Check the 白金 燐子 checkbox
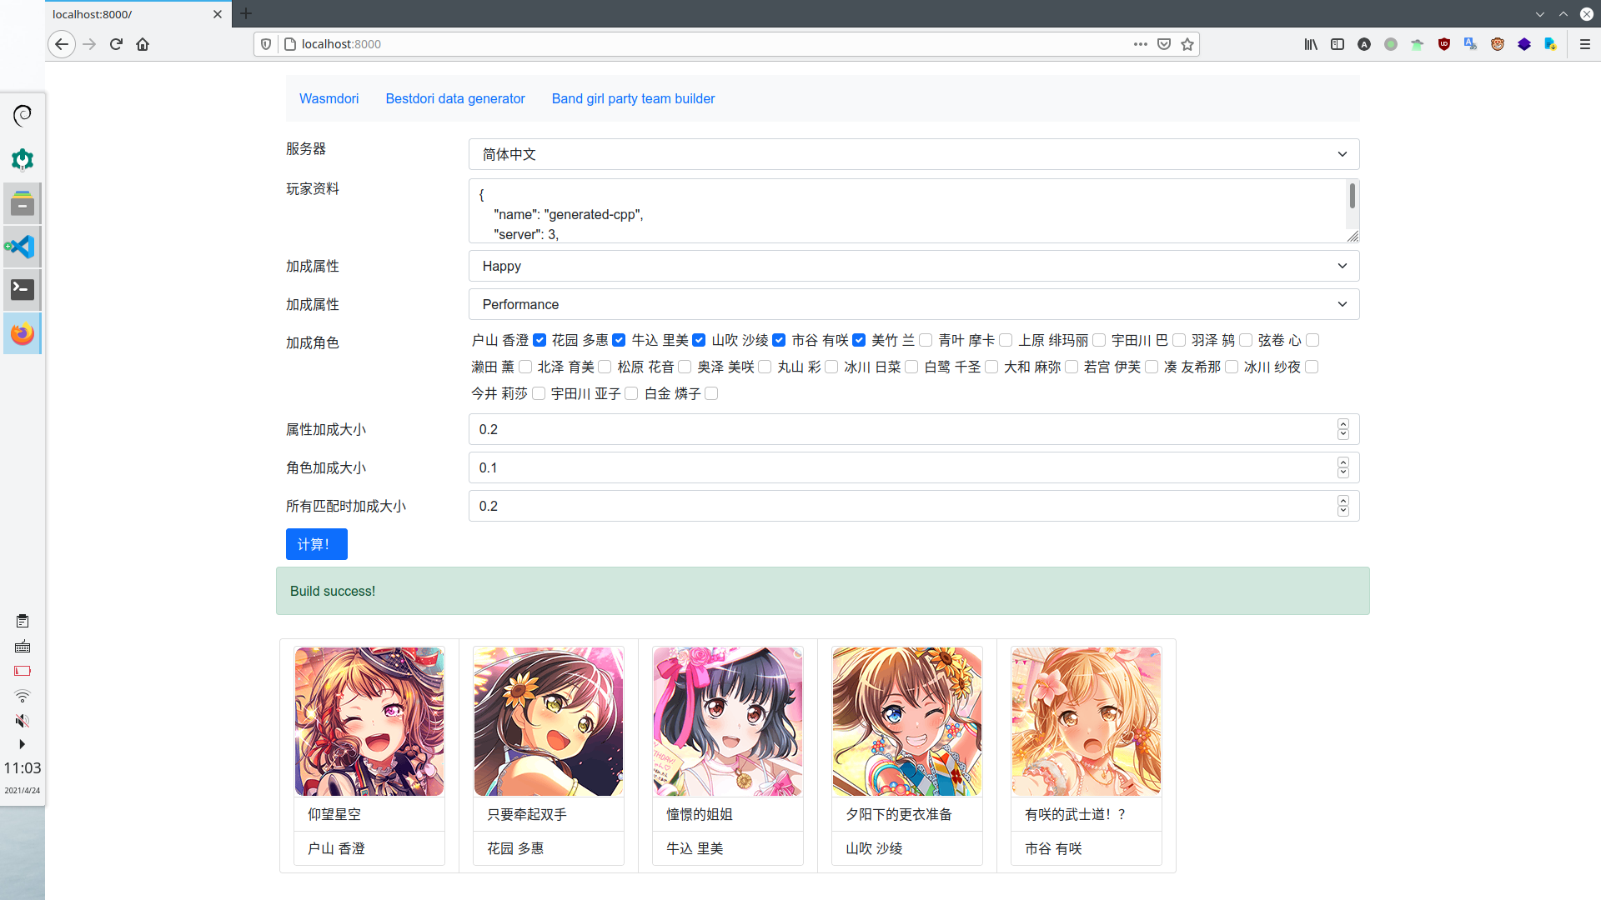This screenshot has height=900, width=1601. [x=711, y=393]
